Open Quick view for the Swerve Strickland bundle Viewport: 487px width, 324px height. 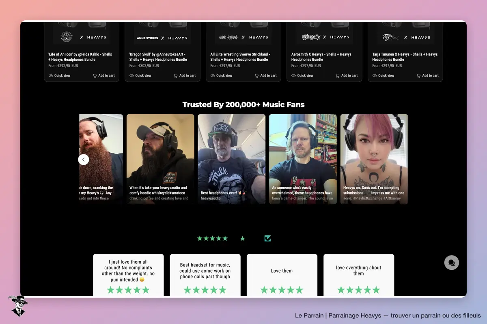221,76
